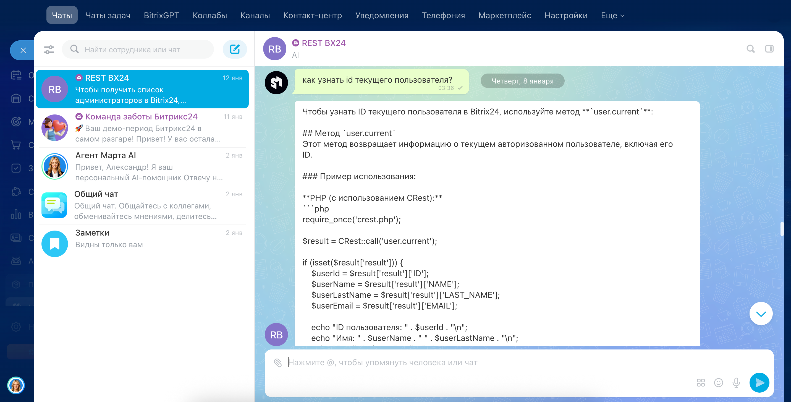Click the new chat compose icon
This screenshot has width=791, height=402.
tap(235, 49)
